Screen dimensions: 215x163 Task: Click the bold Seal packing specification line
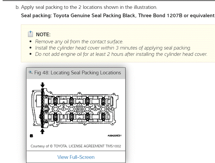pyautogui.click(x=118, y=16)
